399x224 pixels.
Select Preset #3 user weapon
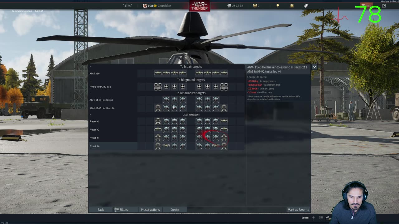click(x=167, y=138)
